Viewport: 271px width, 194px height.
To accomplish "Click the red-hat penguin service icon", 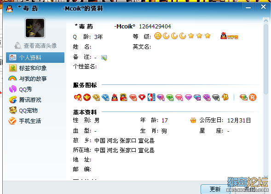I will pyautogui.click(x=115, y=97).
